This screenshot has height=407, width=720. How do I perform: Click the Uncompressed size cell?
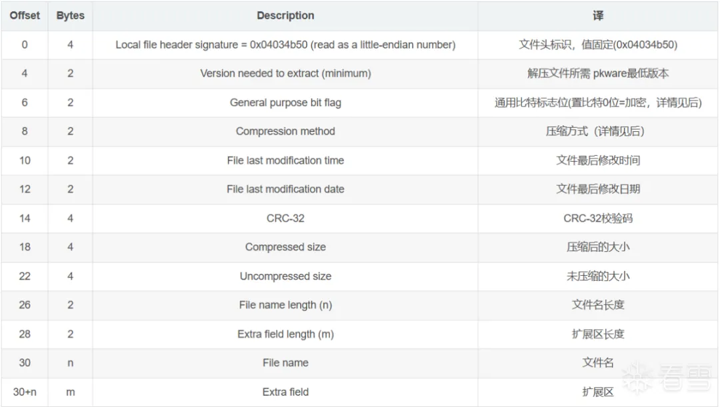click(285, 276)
